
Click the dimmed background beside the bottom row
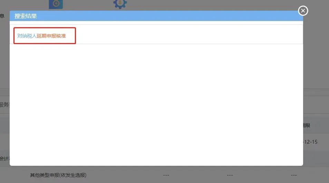tap(126, 175)
